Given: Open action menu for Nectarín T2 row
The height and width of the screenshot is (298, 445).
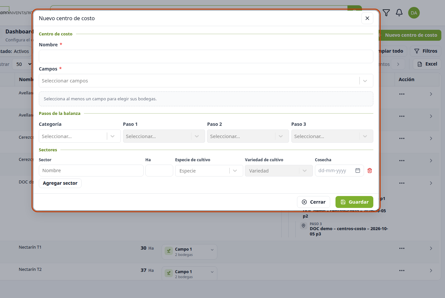Looking at the screenshot, I should [402, 271].
